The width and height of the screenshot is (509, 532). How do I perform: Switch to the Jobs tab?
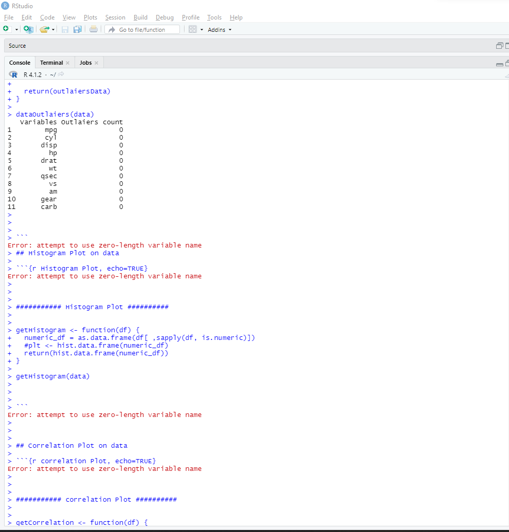coord(86,62)
